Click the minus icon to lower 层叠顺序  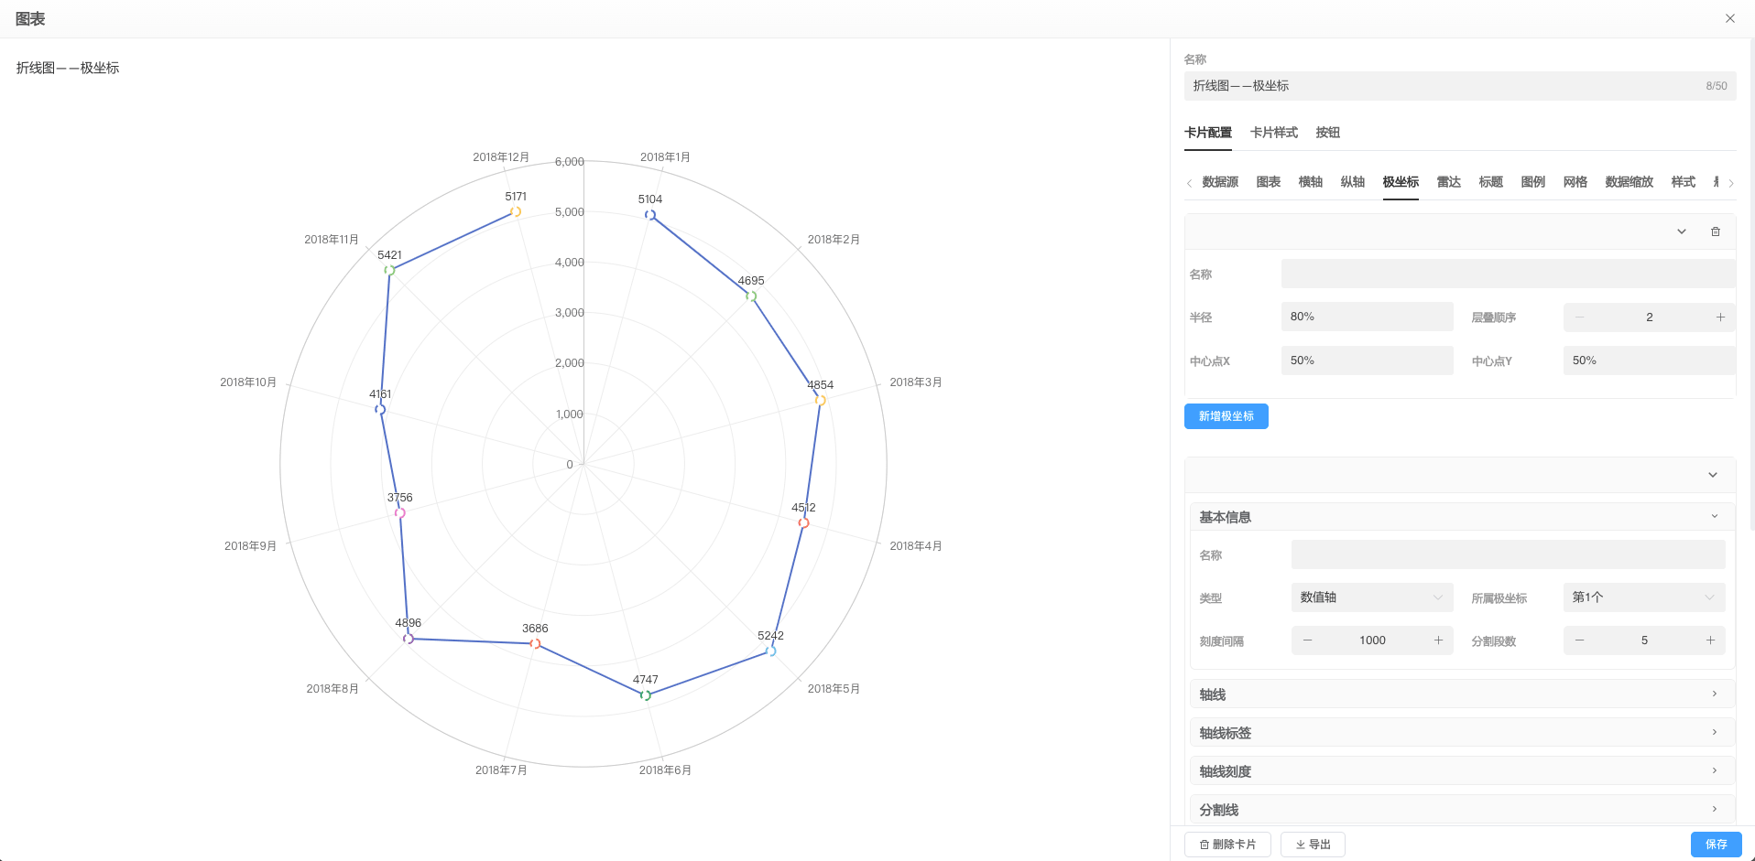point(1579,317)
